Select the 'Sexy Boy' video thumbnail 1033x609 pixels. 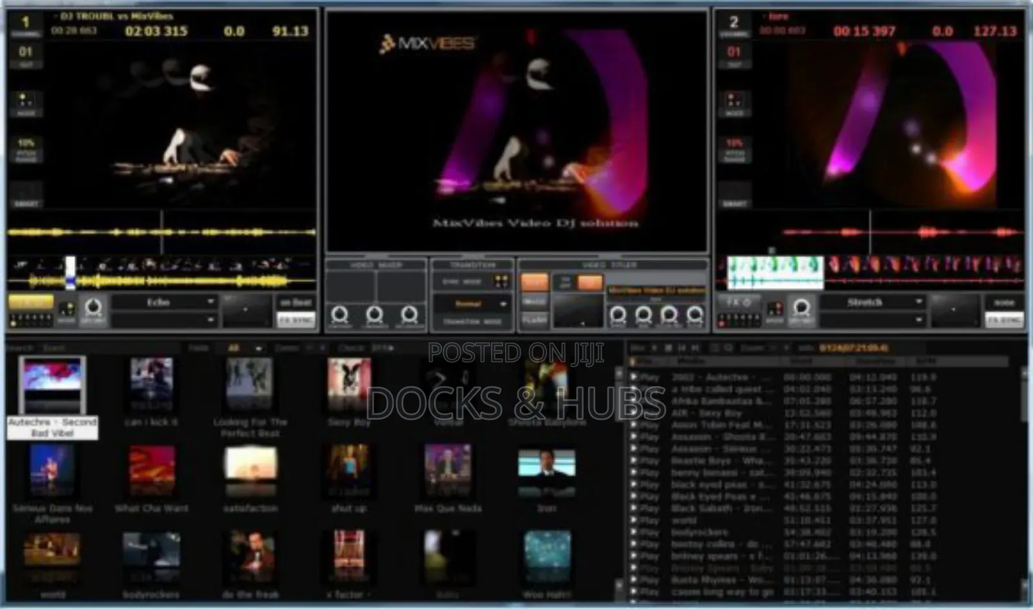(349, 384)
